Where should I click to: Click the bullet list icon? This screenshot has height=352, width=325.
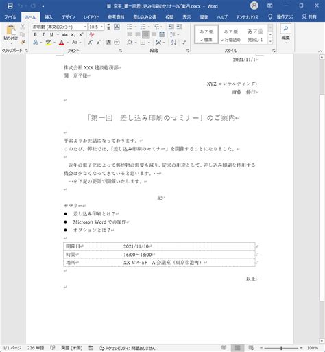click(x=130, y=27)
